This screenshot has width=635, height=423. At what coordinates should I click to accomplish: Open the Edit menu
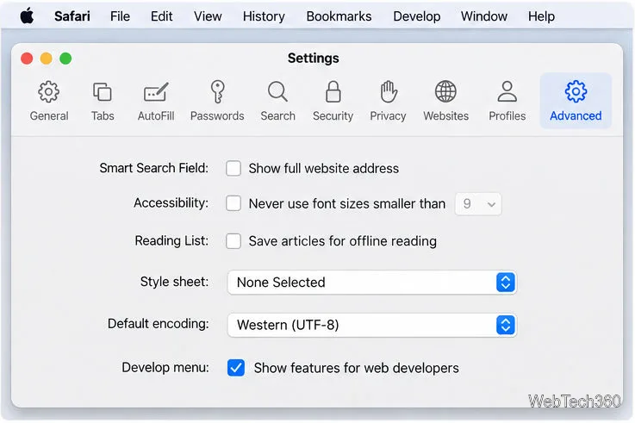coord(161,16)
